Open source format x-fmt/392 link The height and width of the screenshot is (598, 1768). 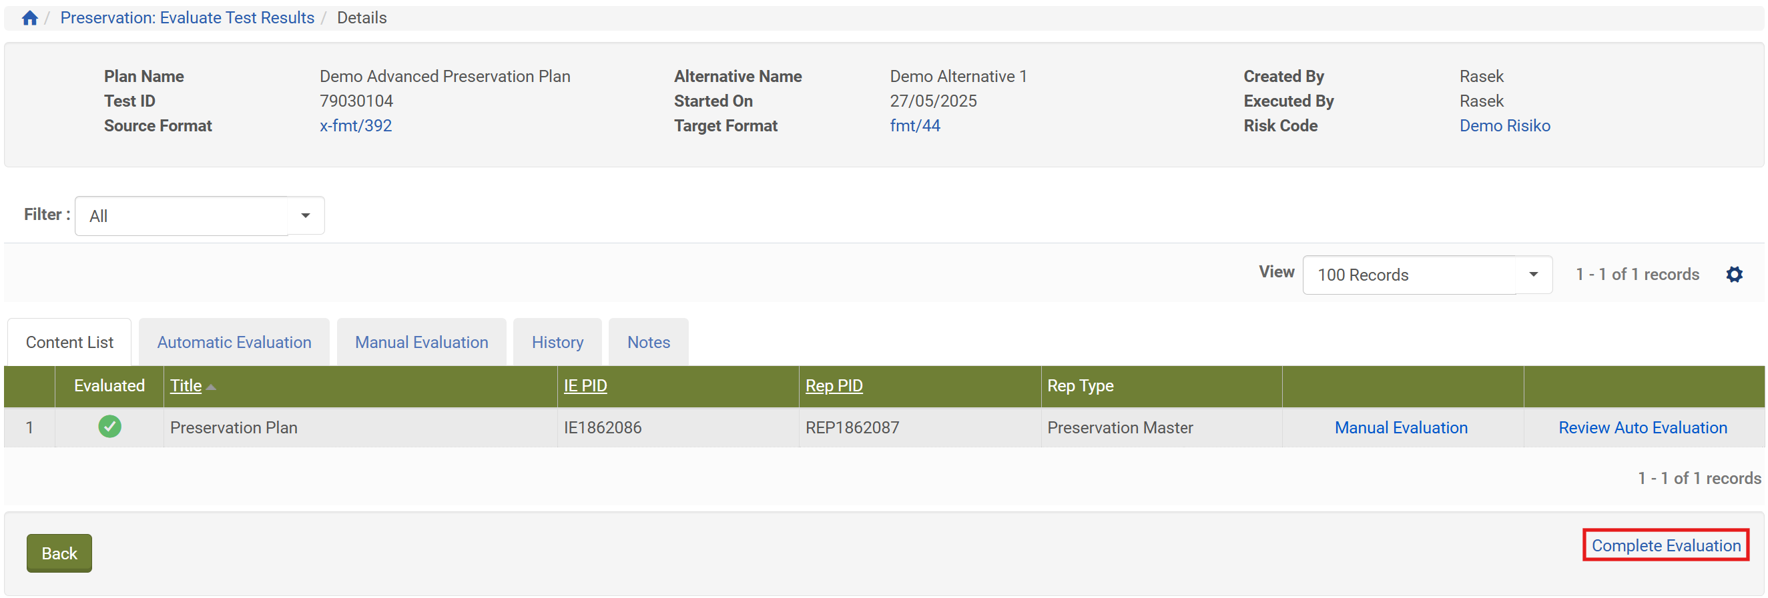[356, 125]
